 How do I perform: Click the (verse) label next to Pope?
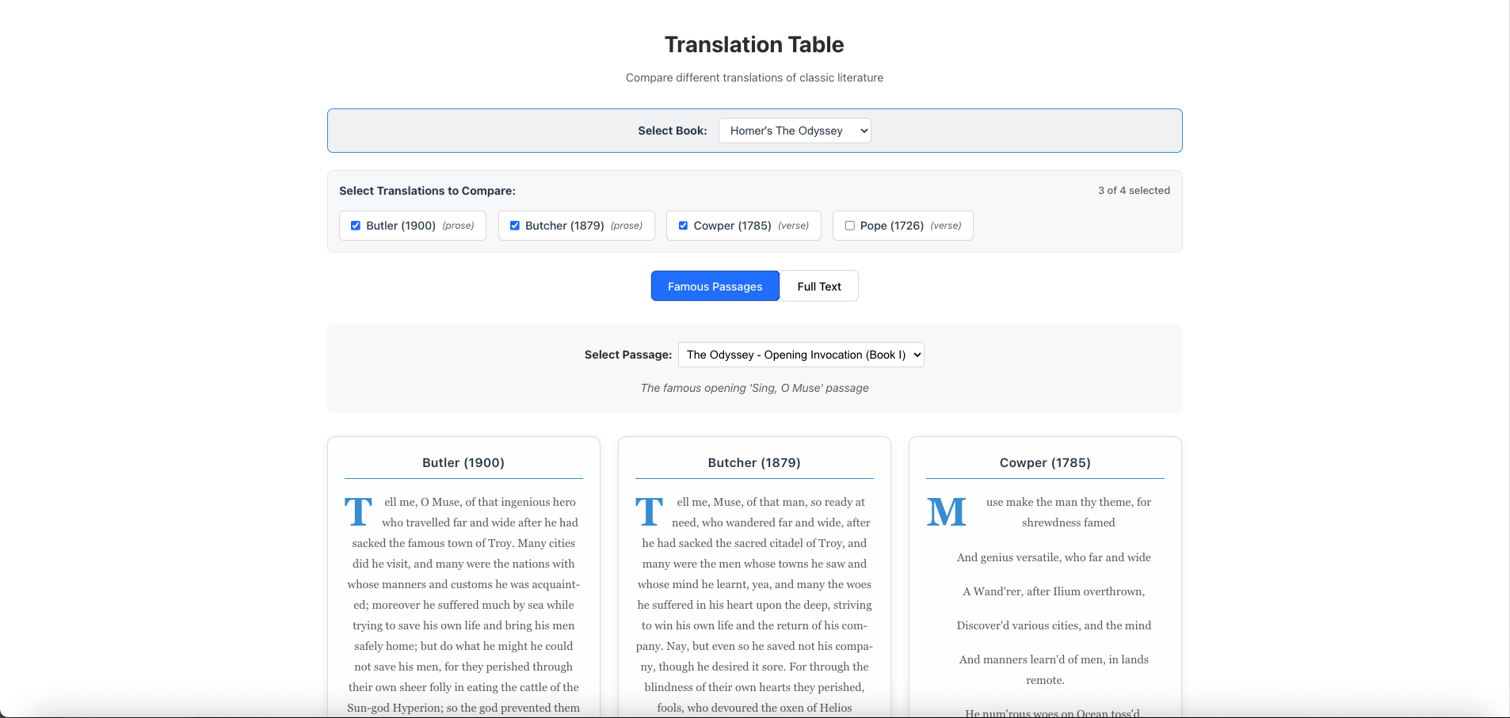point(947,226)
